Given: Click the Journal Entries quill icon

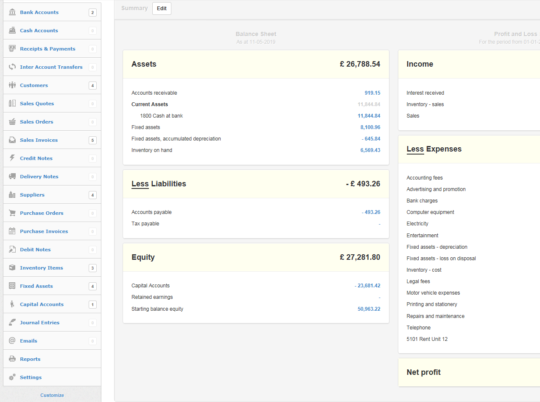Looking at the screenshot, I should [x=12, y=322].
